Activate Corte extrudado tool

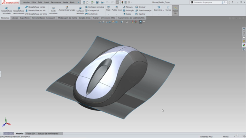coord(53,10)
